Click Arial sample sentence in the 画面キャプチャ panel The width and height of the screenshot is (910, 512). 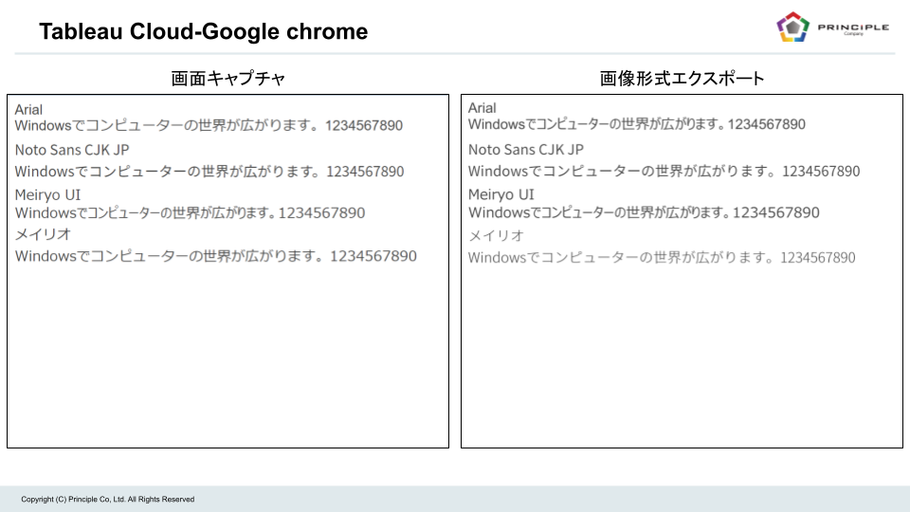[x=209, y=125]
